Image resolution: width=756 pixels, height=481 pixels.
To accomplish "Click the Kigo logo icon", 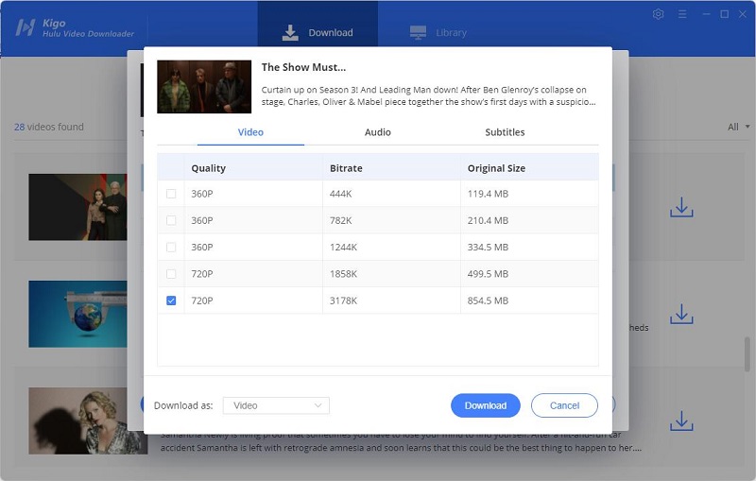I will tap(26, 27).
